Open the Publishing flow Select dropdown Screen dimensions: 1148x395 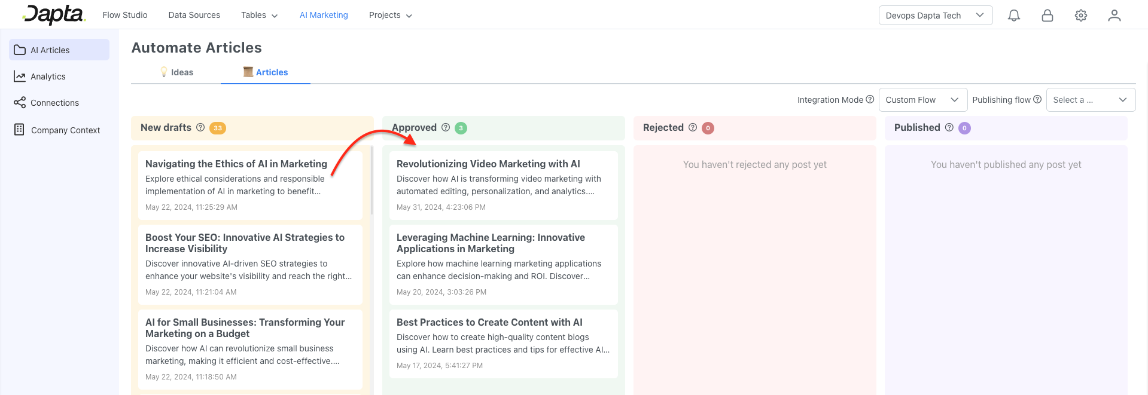pyautogui.click(x=1090, y=100)
